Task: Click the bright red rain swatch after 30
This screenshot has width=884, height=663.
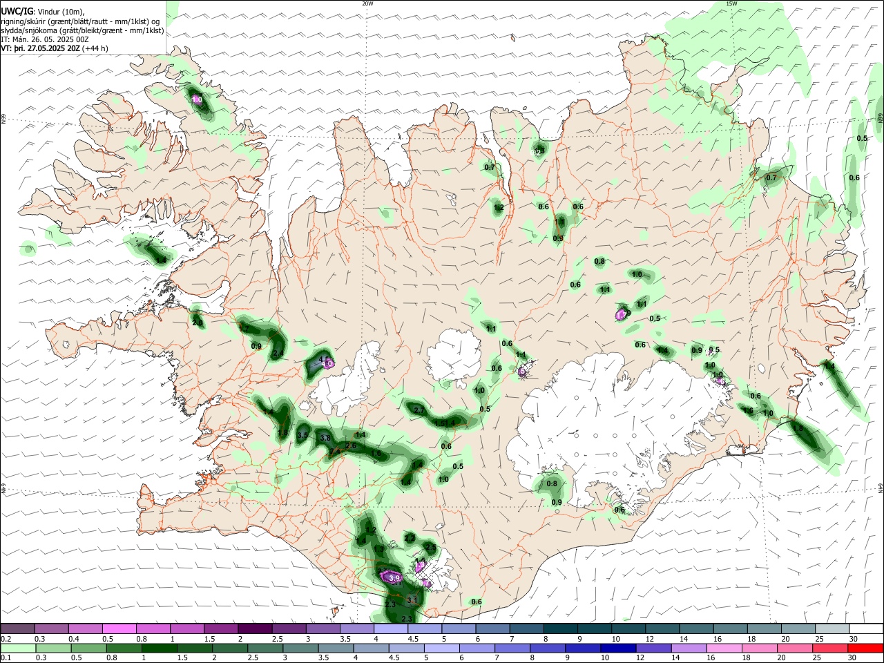Action: (865, 648)
